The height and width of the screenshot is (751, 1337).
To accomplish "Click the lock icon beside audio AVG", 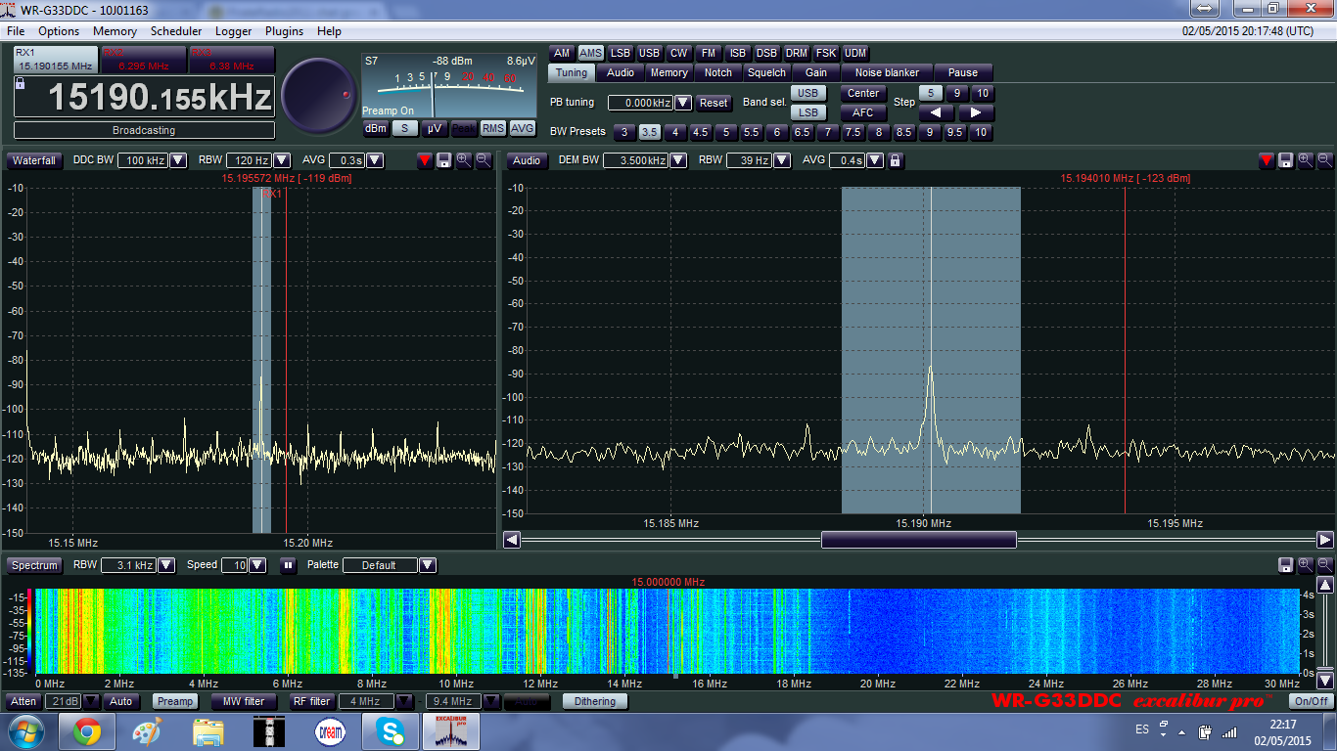I will point(895,160).
